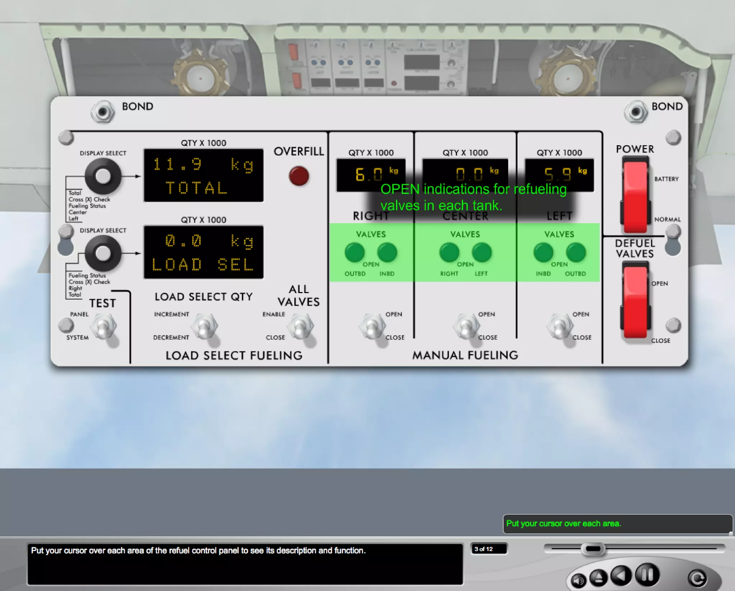Click the MANUAL FUELING label

465,355
